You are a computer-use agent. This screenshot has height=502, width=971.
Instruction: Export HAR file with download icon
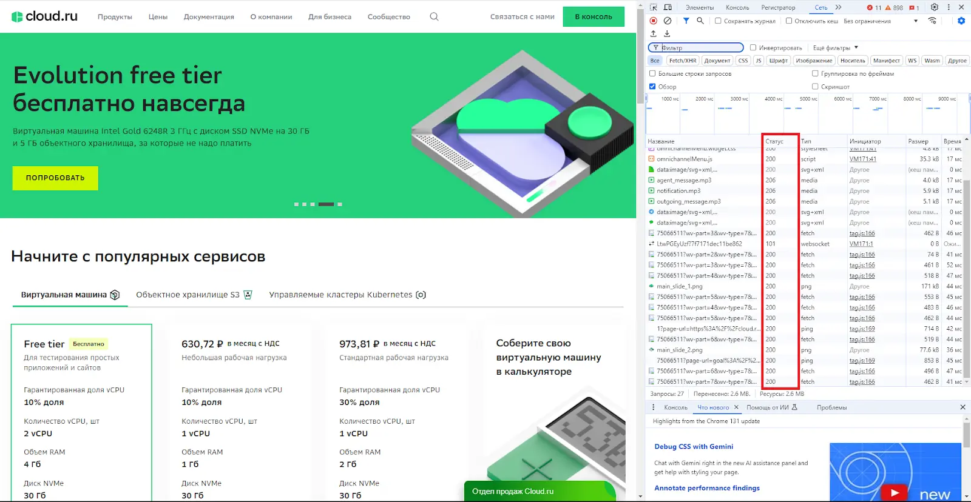(667, 33)
